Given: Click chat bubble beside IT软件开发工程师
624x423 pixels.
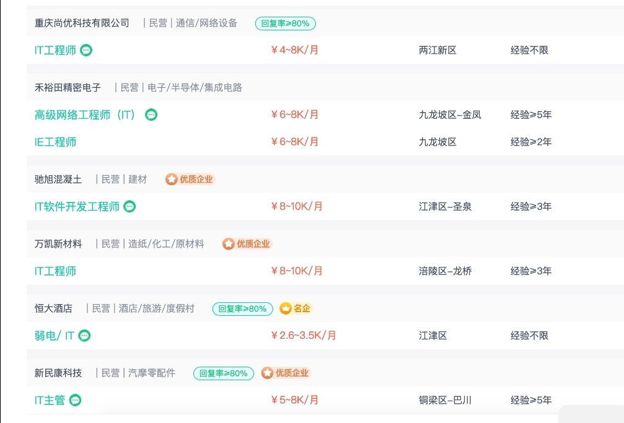Looking at the screenshot, I should [130, 206].
